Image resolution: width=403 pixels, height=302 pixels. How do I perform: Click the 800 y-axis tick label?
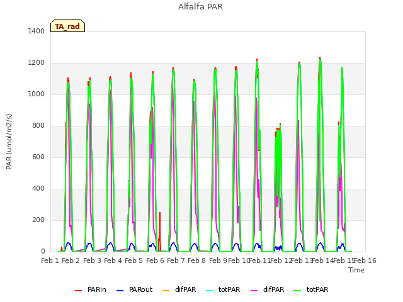tap(38, 126)
